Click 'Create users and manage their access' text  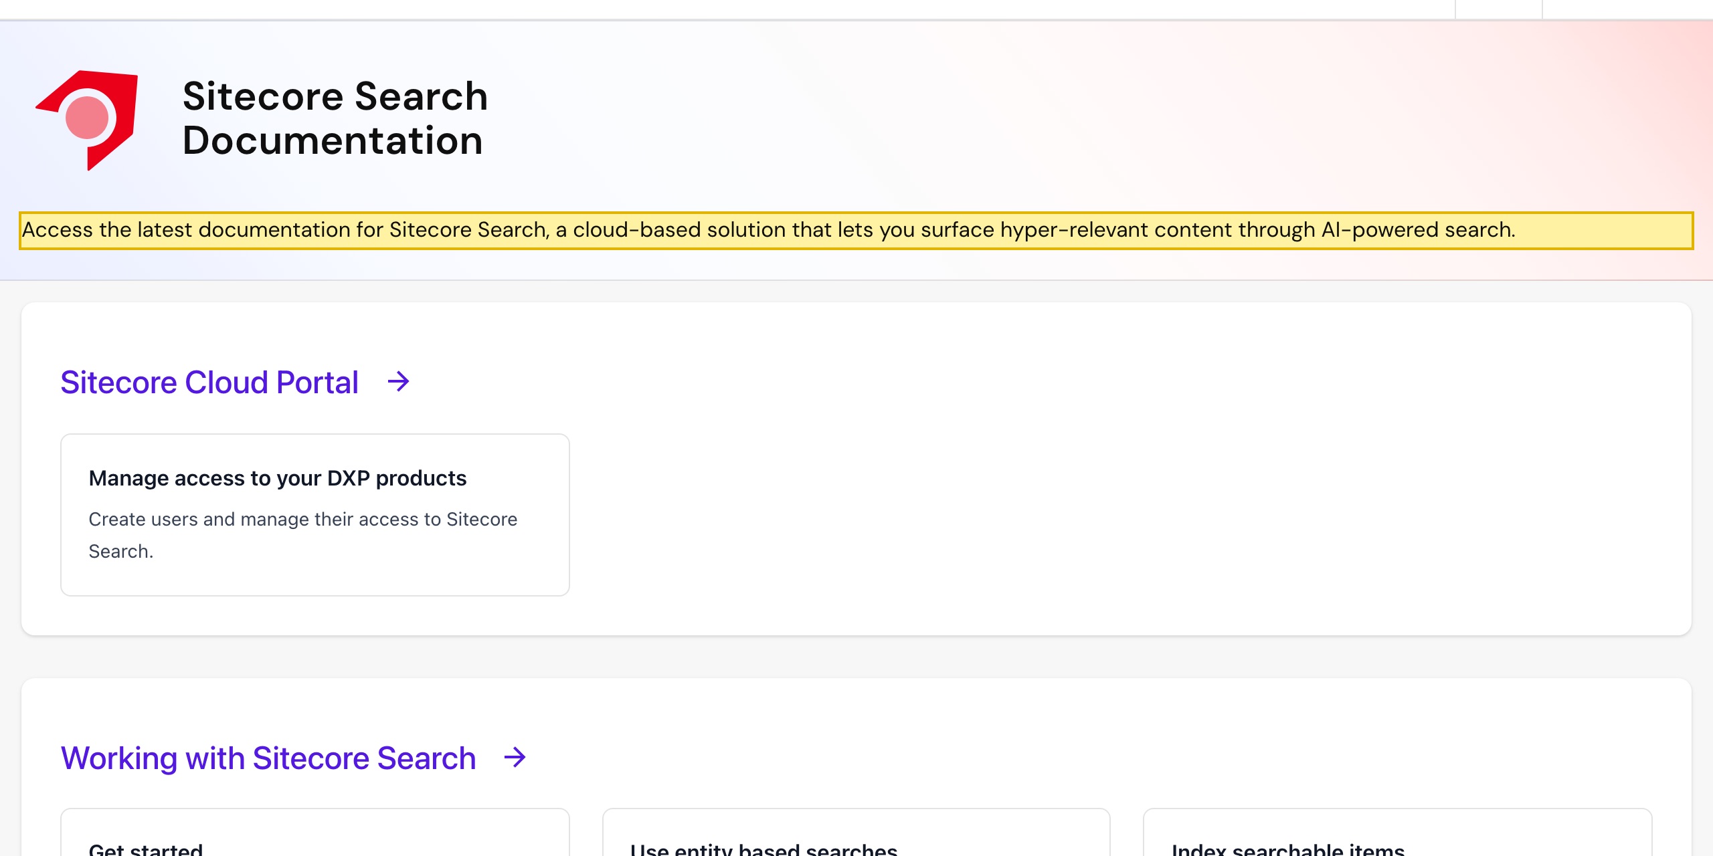click(x=302, y=535)
